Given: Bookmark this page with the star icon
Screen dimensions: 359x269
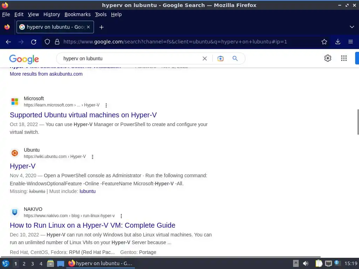Looking at the screenshot, I should click(x=324, y=42).
